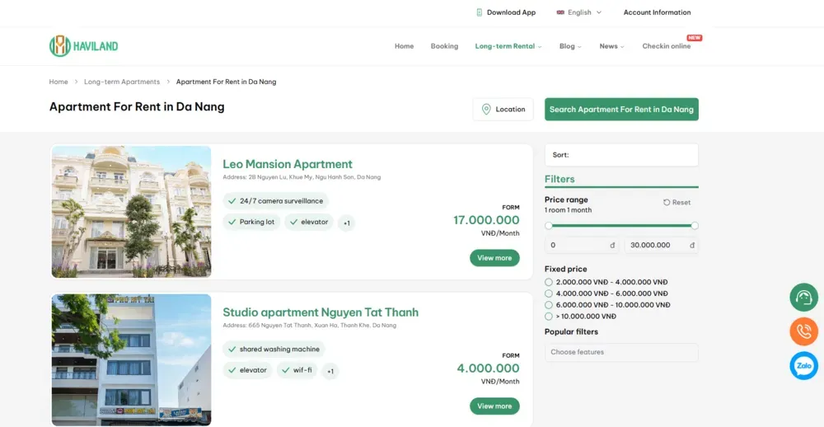Open Studio apartment Nguyen Tat Thanh title link
The height and width of the screenshot is (427, 824).
coord(321,312)
